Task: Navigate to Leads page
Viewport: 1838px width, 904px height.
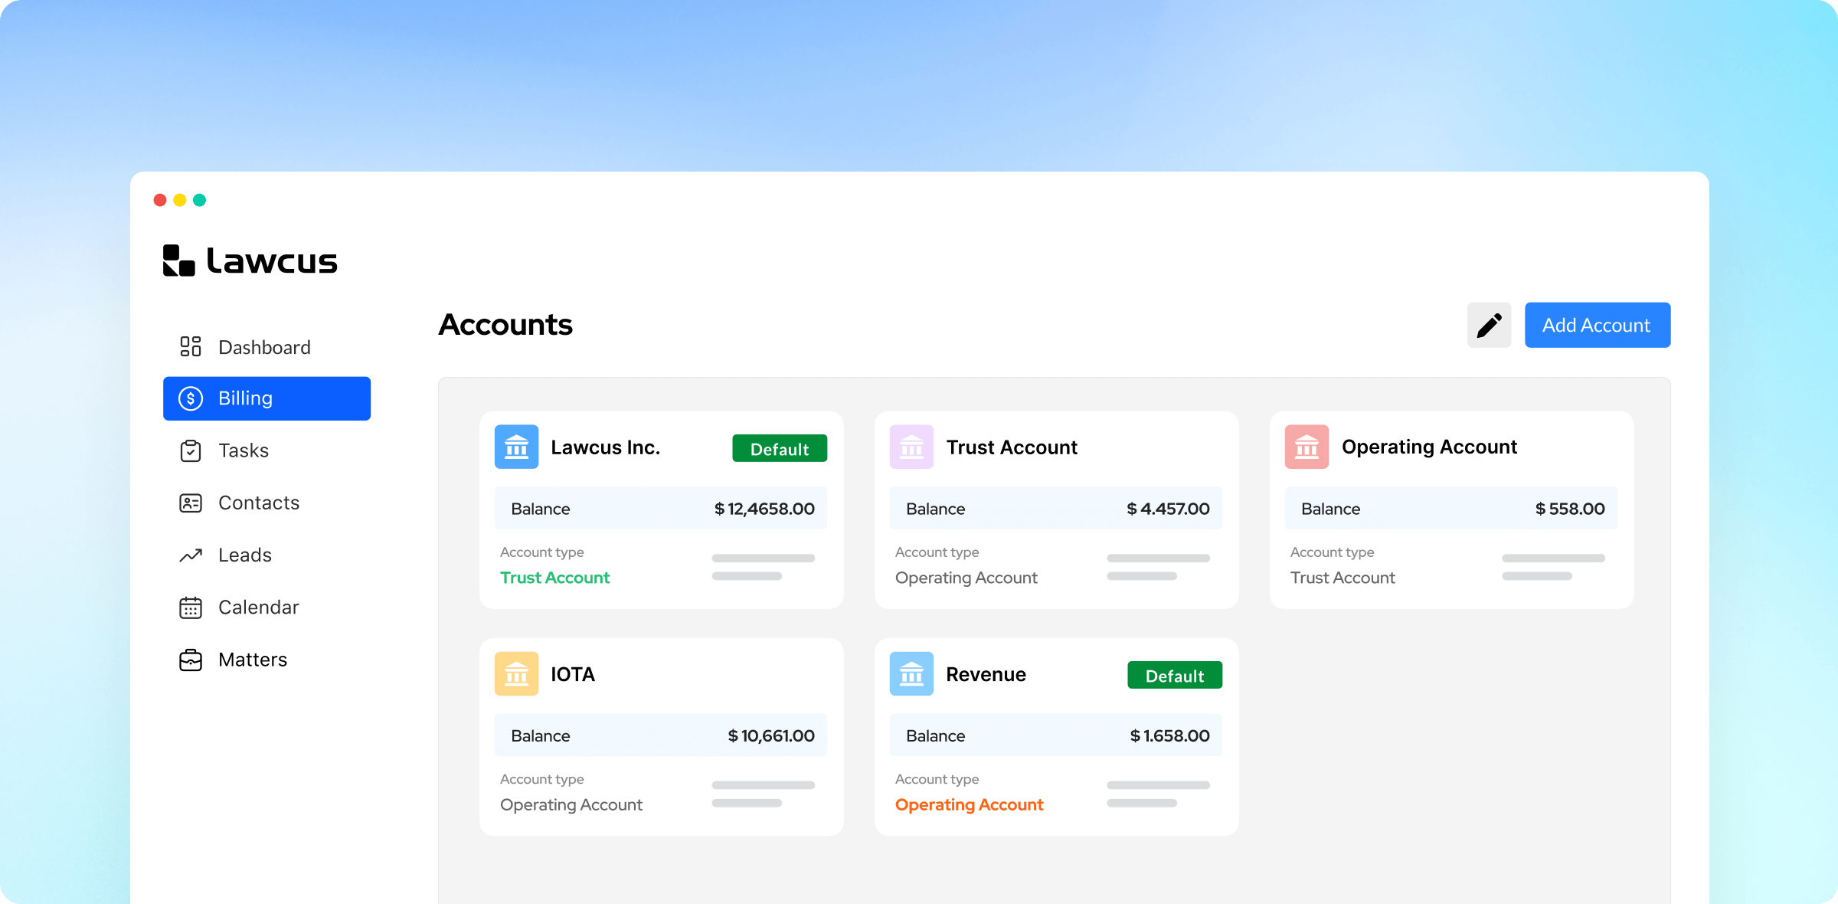Action: 244,555
